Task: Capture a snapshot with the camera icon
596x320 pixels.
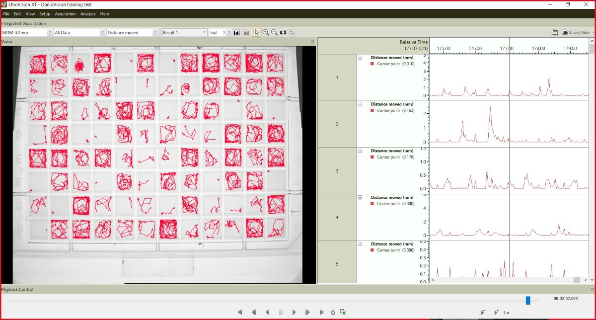Action: (283, 32)
